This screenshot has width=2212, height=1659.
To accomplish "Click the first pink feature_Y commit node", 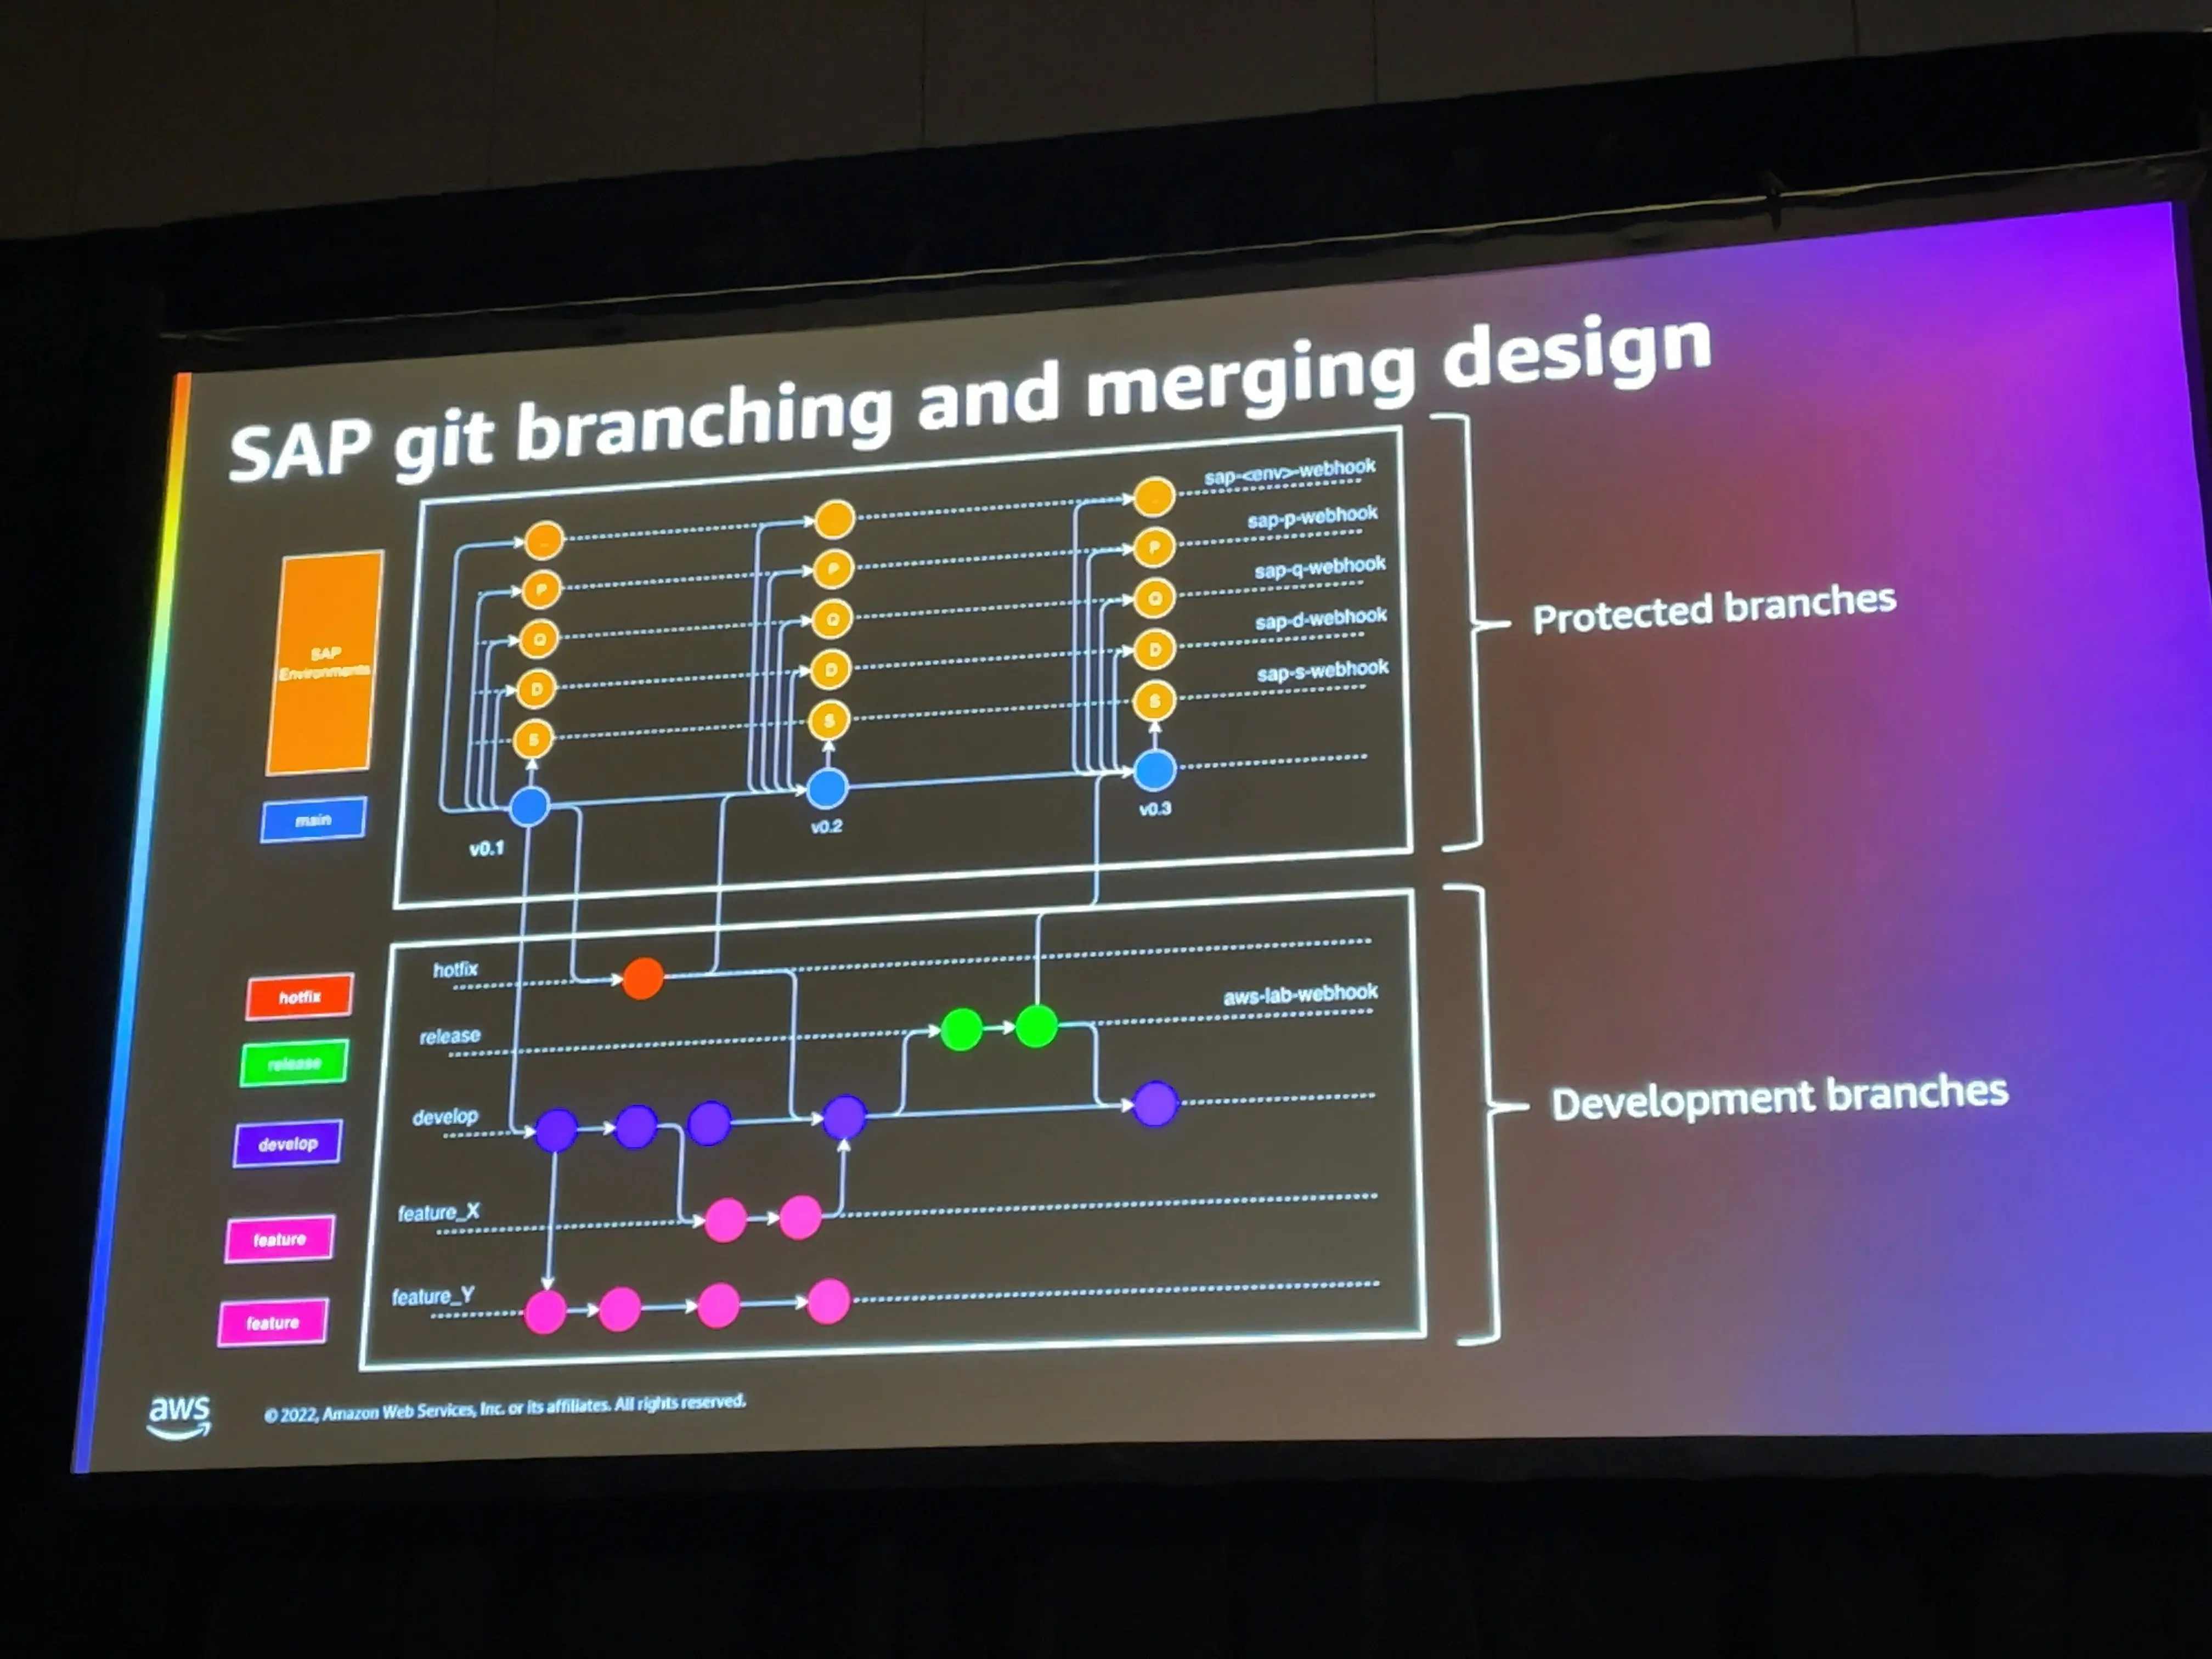I will coord(545,1311).
